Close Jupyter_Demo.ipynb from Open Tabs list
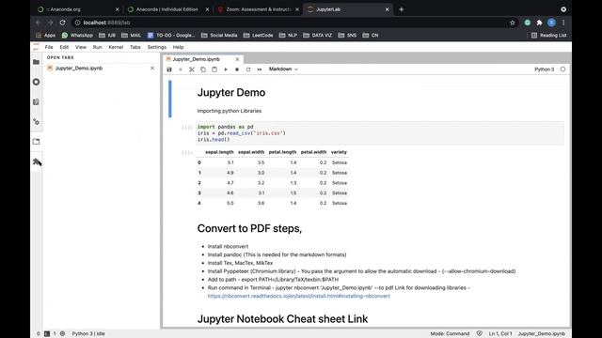The image size is (602, 338). [x=152, y=69]
